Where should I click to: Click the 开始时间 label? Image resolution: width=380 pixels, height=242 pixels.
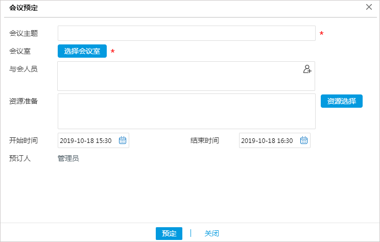click(x=23, y=140)
